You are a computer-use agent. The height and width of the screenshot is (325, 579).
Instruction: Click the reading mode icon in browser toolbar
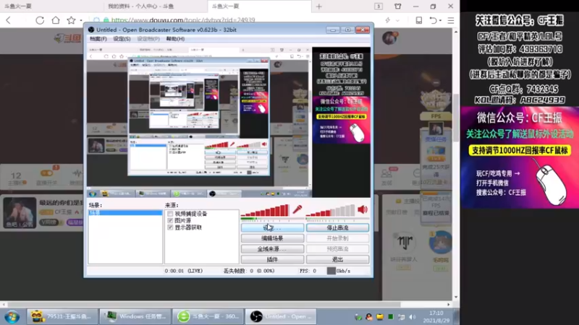(x=419, y=21)
